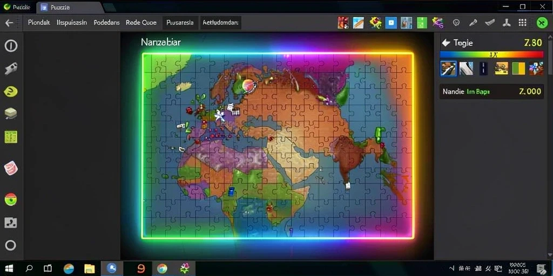Click the eraser block sidebar icon

tap(11, 113)
